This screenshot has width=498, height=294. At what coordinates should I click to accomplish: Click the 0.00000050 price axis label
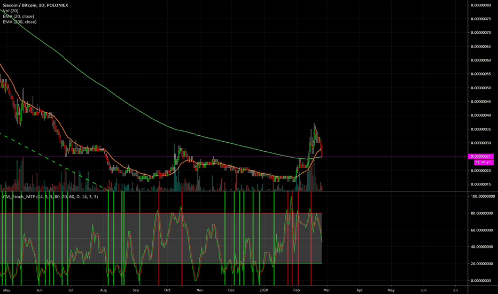coord(480,88)
